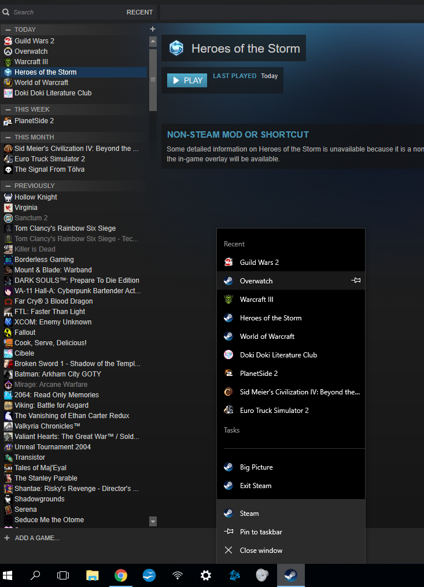
Task: Click the Warcraft III orc icon in library
Action: pos(8,62)
